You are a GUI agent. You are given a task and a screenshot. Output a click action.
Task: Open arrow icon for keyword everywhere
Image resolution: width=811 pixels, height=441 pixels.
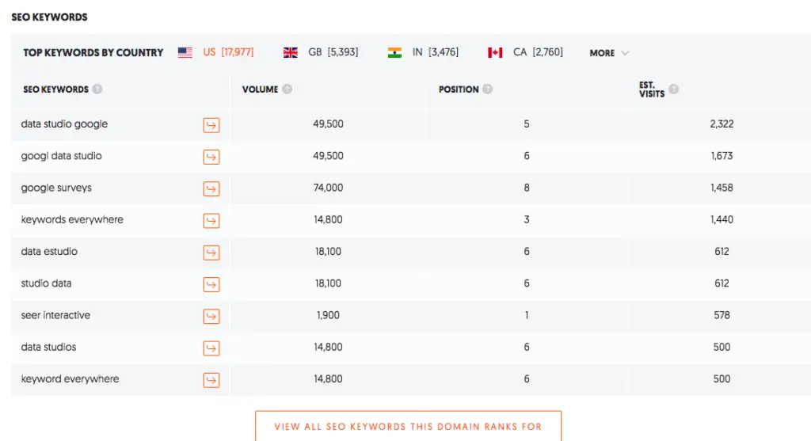(211, 380)
